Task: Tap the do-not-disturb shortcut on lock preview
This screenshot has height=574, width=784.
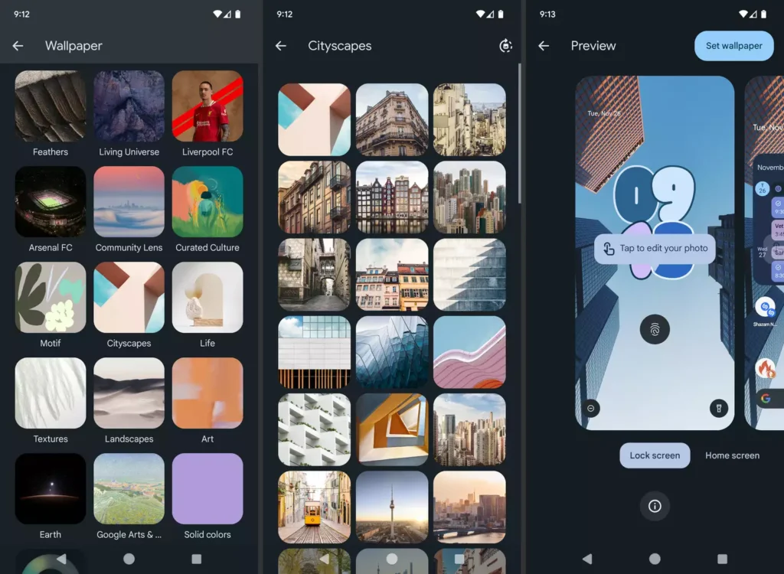Action: (591, 408)
